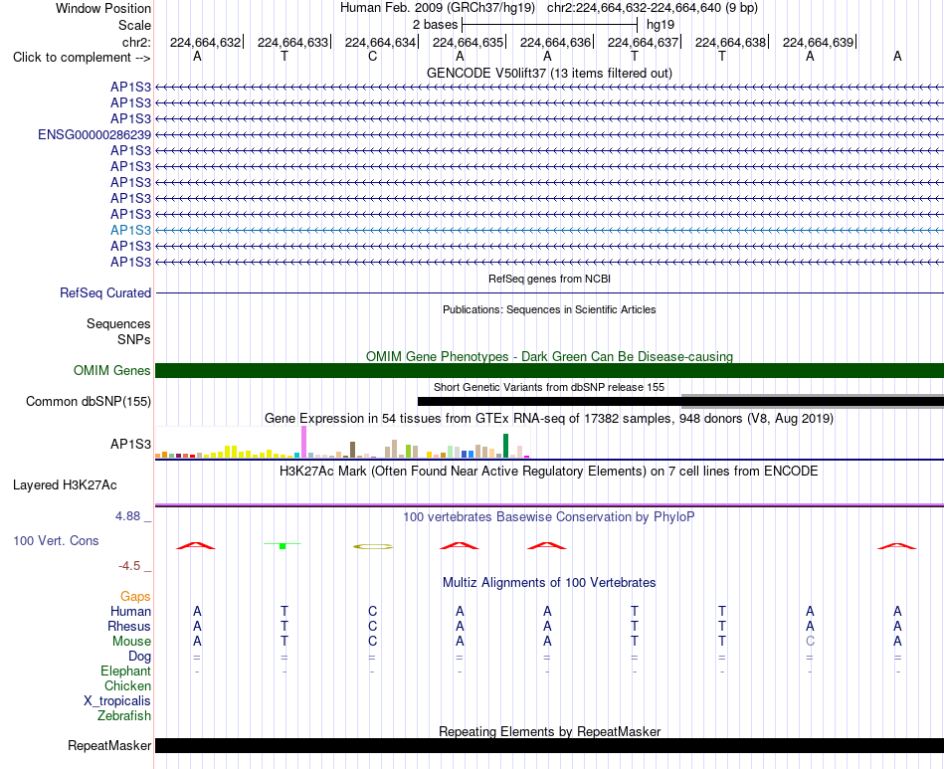Click the chr2:224,664,632-224,664,640 (9 bp) position text

coord(653,8)
